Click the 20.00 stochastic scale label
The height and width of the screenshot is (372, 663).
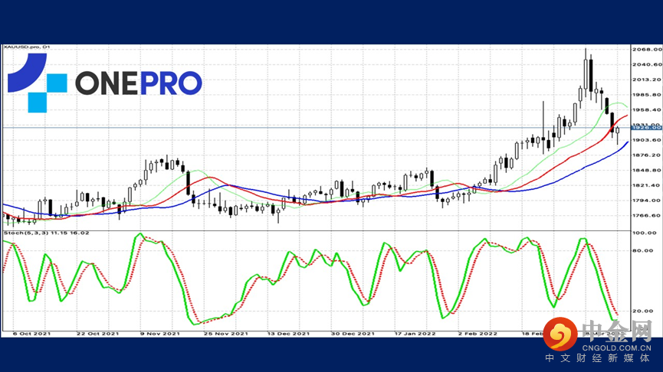643,312
